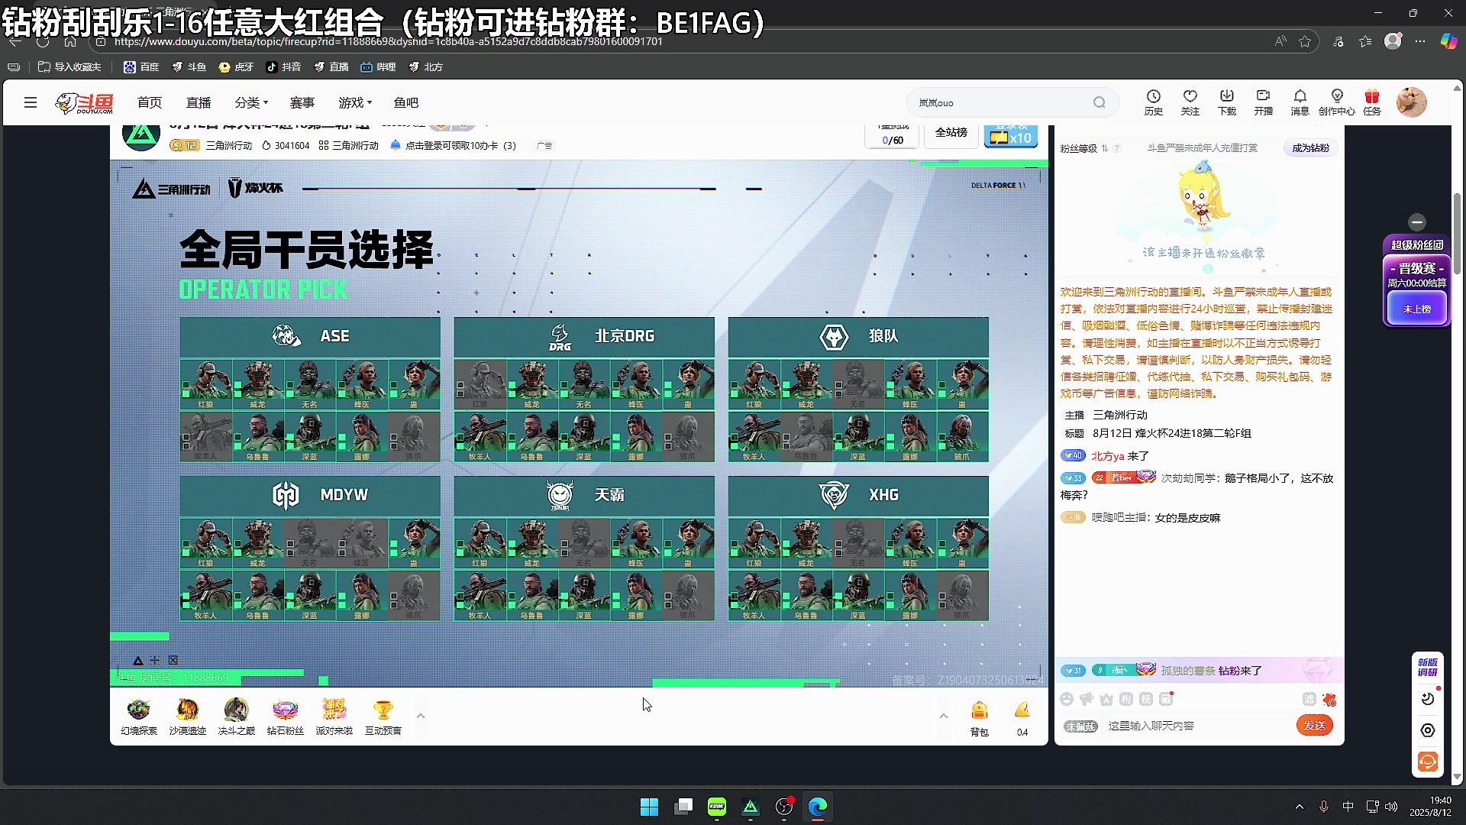The width and height of the screenshot is (1466, 825).
Task: Focus the search box 岚岚ouo
Action: pos(1000,102)
